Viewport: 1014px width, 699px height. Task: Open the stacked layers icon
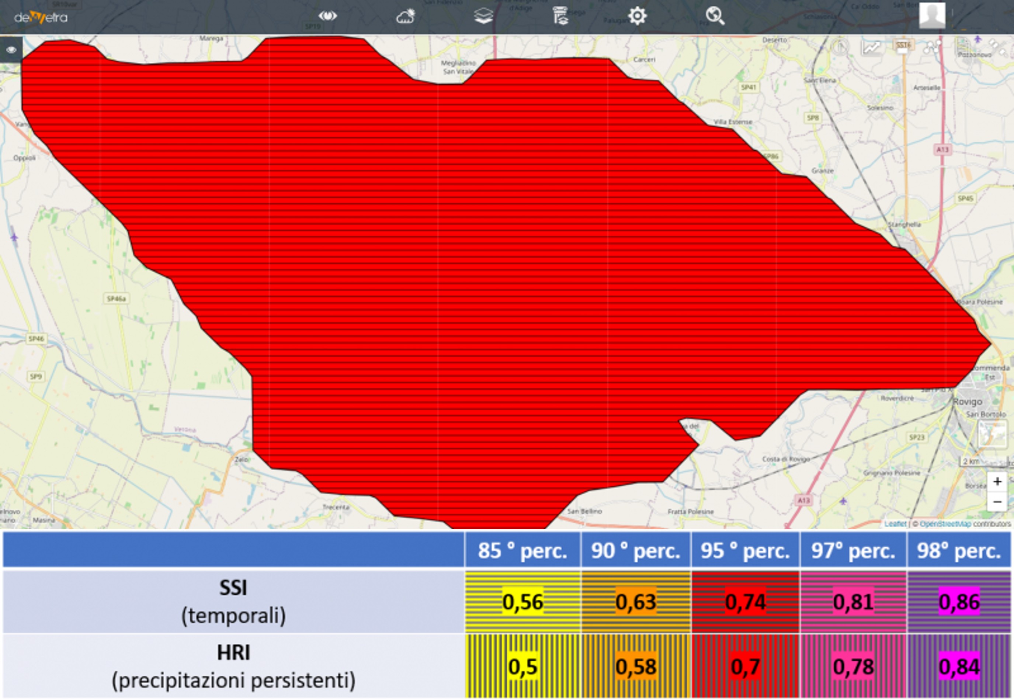pos(483,16)
